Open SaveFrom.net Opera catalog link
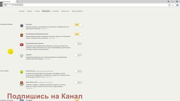 (x=44, y=71)
